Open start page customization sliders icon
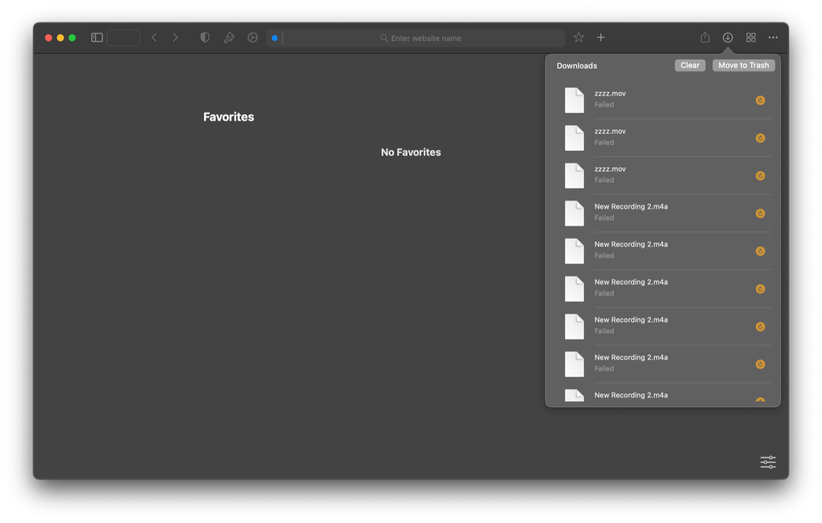 (x=768, y=462)
